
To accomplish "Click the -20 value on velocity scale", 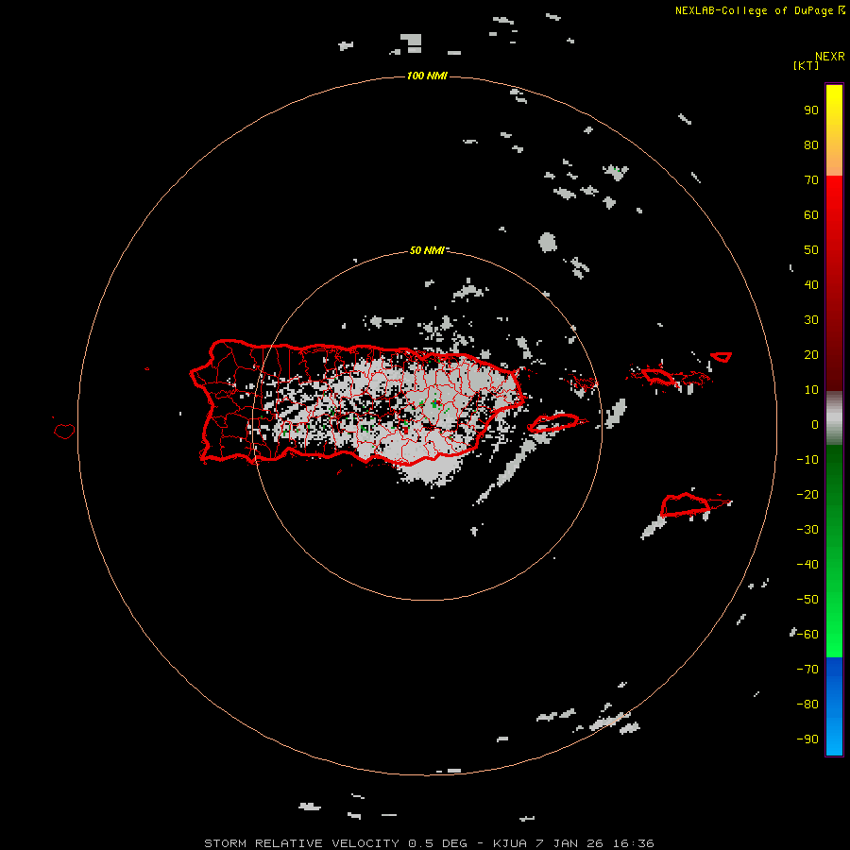I will (807, 494).
